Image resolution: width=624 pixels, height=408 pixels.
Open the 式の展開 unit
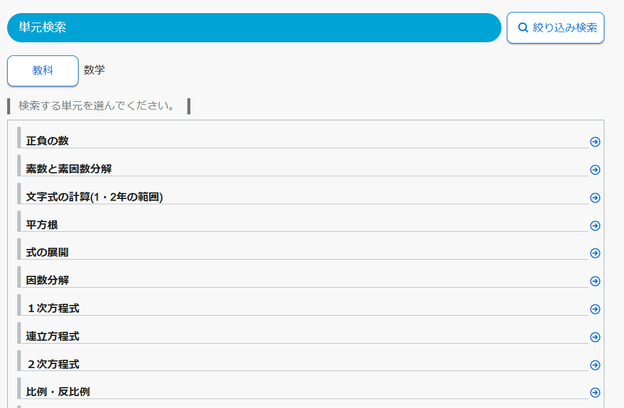coord(48,253)
